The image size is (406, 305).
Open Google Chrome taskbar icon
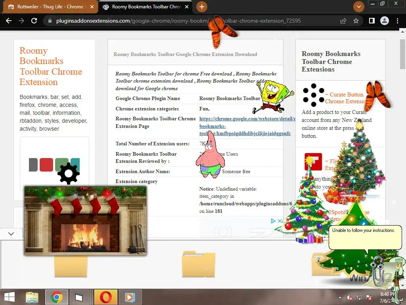click(x=57, y=297)
